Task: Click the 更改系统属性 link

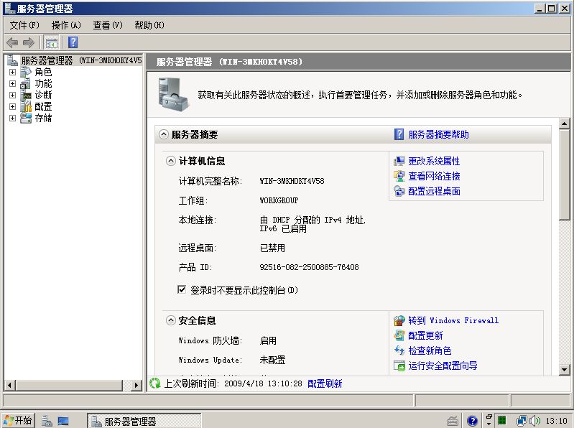Action: tap(434, 161)
